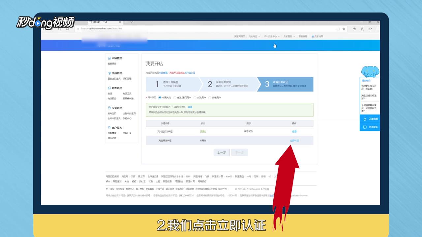Open 评价管理 in sidebar
Screen dimensions: 422x237
[x=127, y=79]
